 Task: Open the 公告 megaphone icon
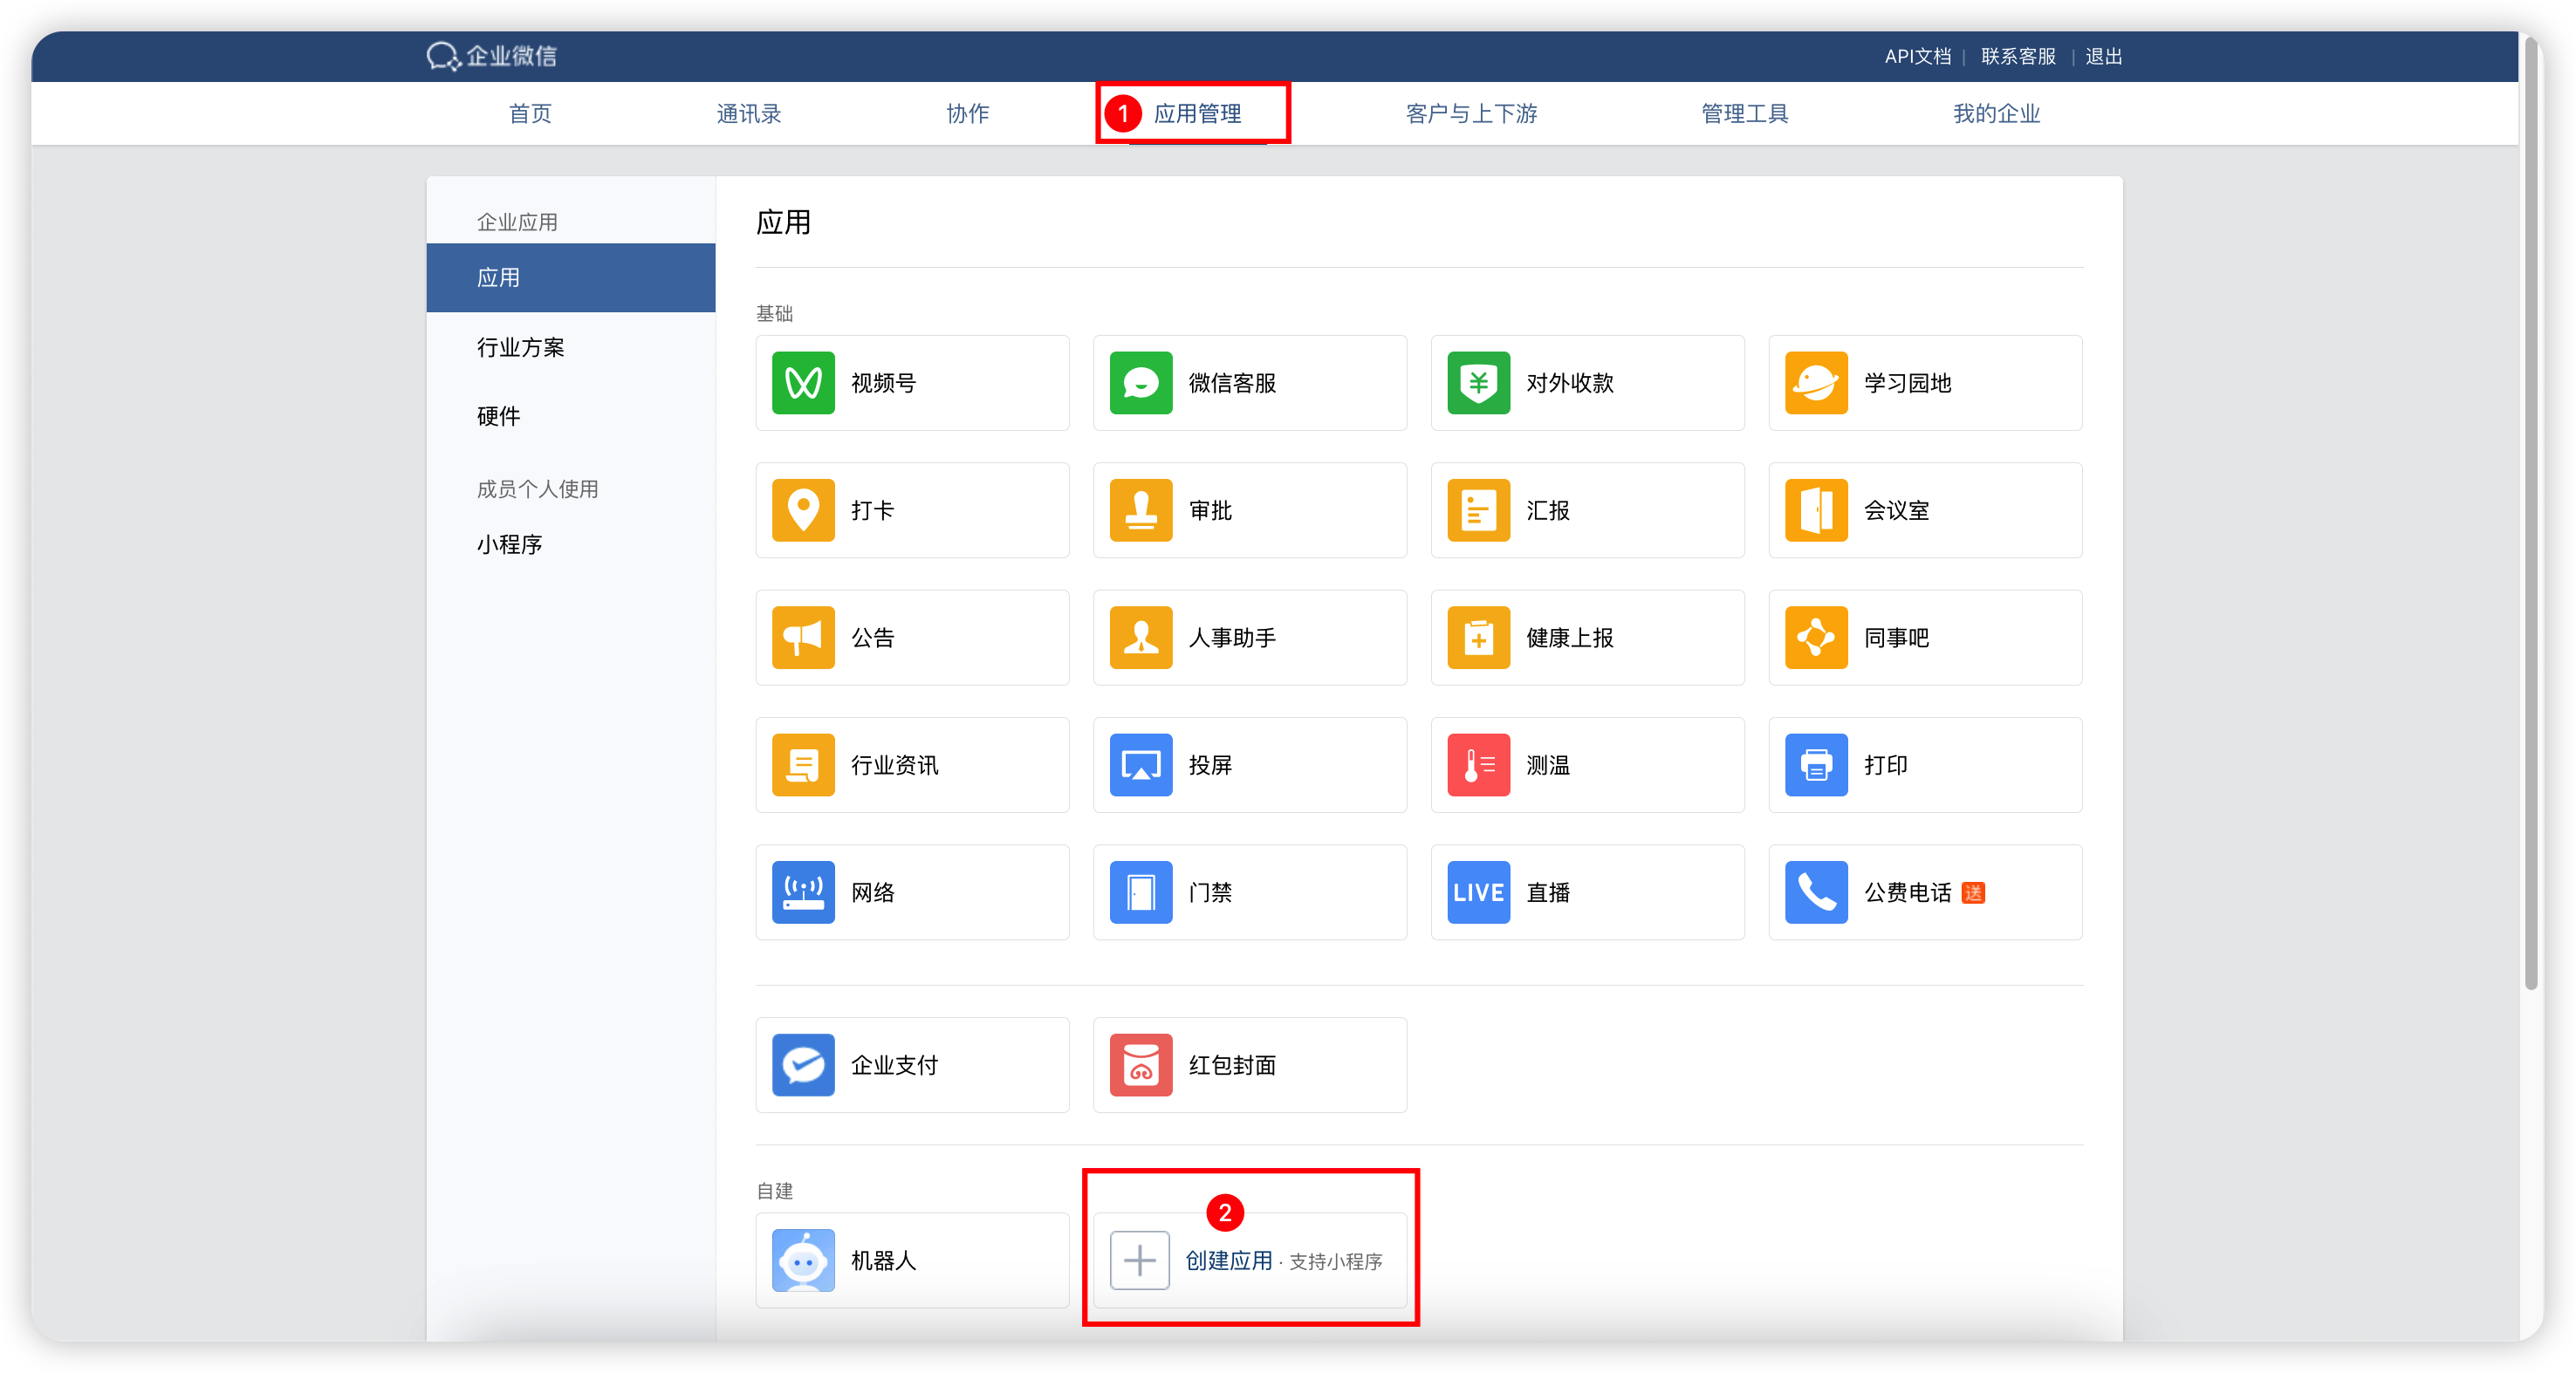(x=803, y=638)
